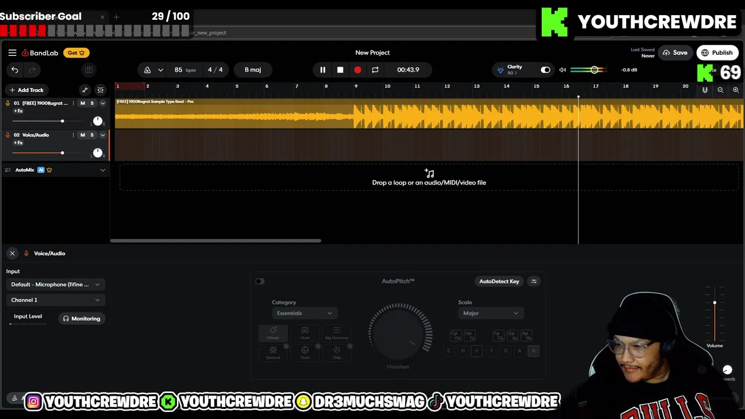Open the microphone input device dropdown
This screenshot has height=419, width=745.
click(55, 285)
